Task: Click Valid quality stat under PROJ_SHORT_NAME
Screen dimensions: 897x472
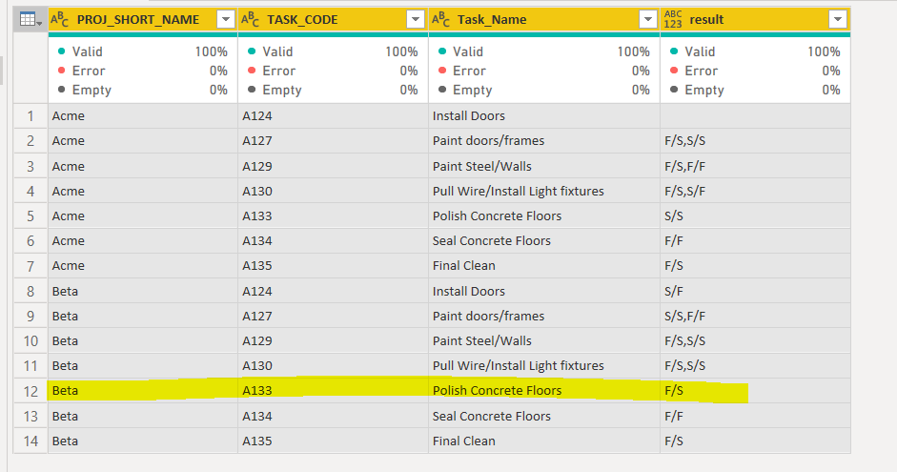Action: click(142, 51)
